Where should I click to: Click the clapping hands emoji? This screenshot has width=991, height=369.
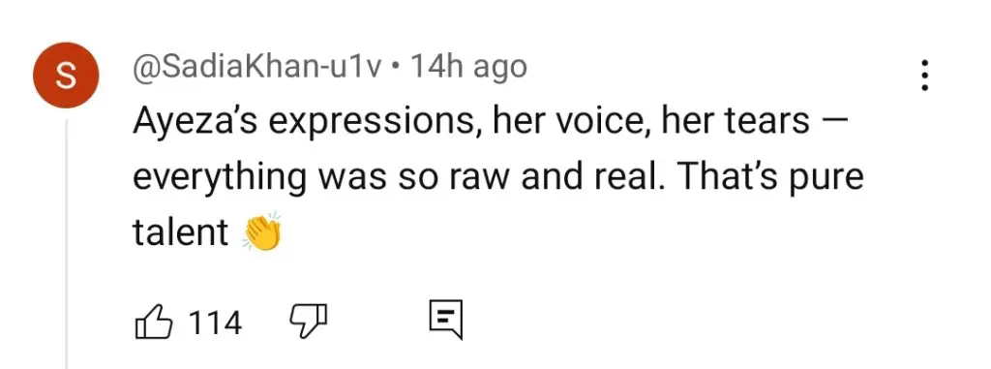(261, 232)
